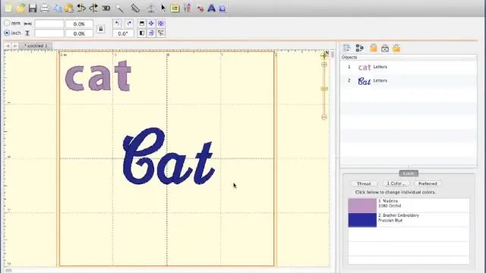Viewport: 486px width, 273px height.
Task: Select object 1 purple cat Letters
Action: point(409,67)
